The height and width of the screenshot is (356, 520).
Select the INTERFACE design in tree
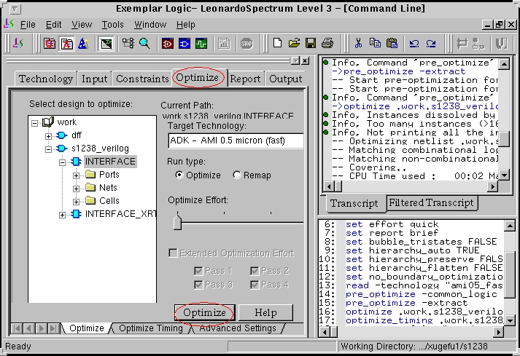(x=110, y=162)
